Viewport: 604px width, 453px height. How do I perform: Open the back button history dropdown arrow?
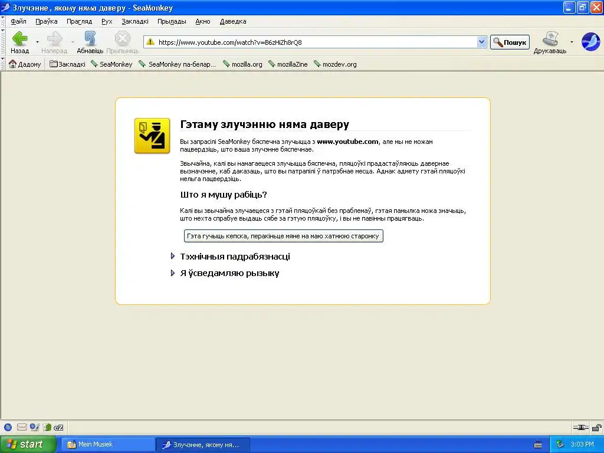click(x=37, y=42)
